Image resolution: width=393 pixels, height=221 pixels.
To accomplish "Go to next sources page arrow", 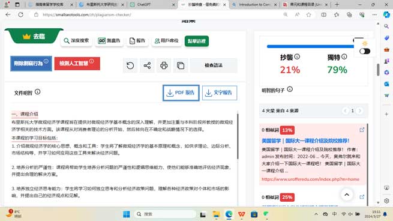I will click(x=359, y=110).
